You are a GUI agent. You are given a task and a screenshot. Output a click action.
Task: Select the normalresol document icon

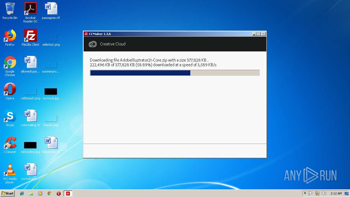point(30,172)
